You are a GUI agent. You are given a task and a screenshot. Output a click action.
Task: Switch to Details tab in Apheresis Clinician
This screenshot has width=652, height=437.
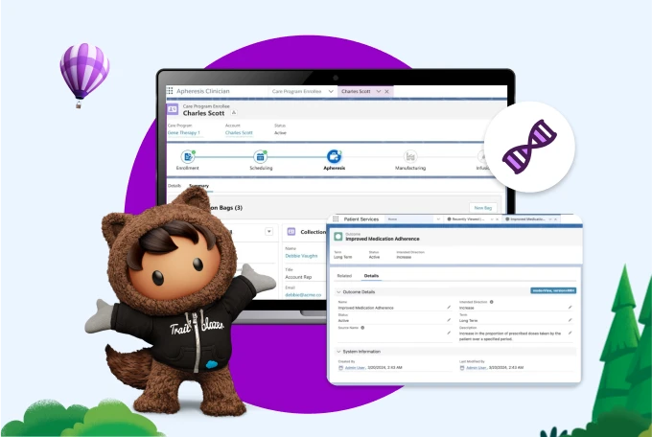click(x=175, y=186)
